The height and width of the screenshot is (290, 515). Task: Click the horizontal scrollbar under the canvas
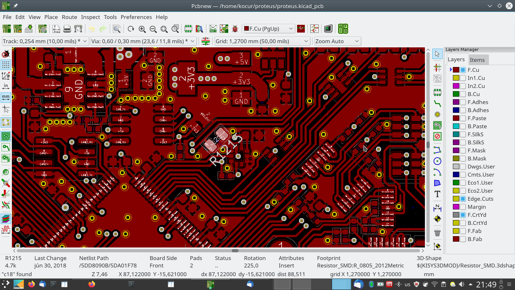(x=219, y=250)
